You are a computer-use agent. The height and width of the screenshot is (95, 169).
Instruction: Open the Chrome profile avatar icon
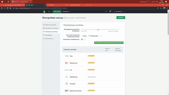coord(164,8)
